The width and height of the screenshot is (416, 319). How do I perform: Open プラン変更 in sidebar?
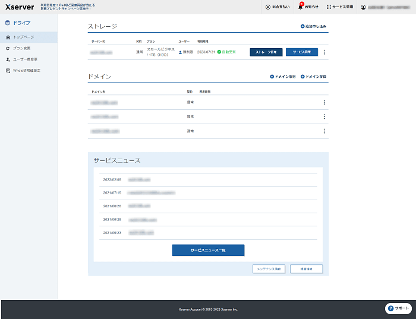coord(22,48)
